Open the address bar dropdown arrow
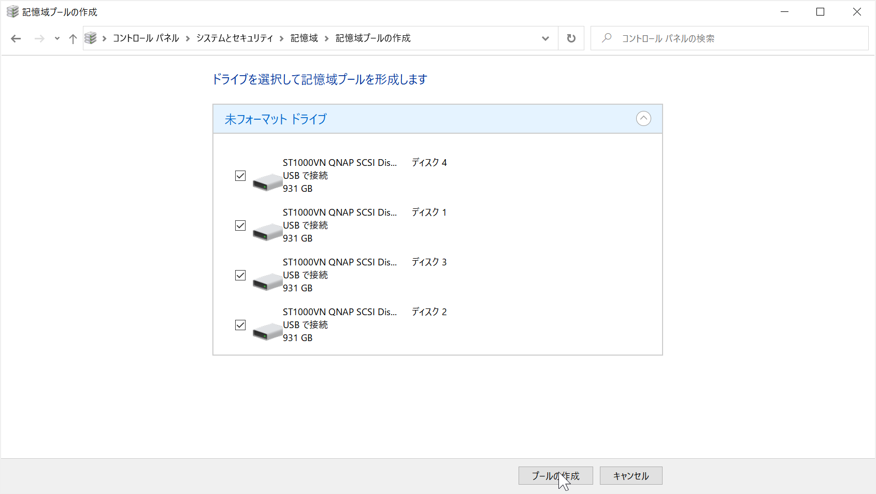 pos(545,38)
